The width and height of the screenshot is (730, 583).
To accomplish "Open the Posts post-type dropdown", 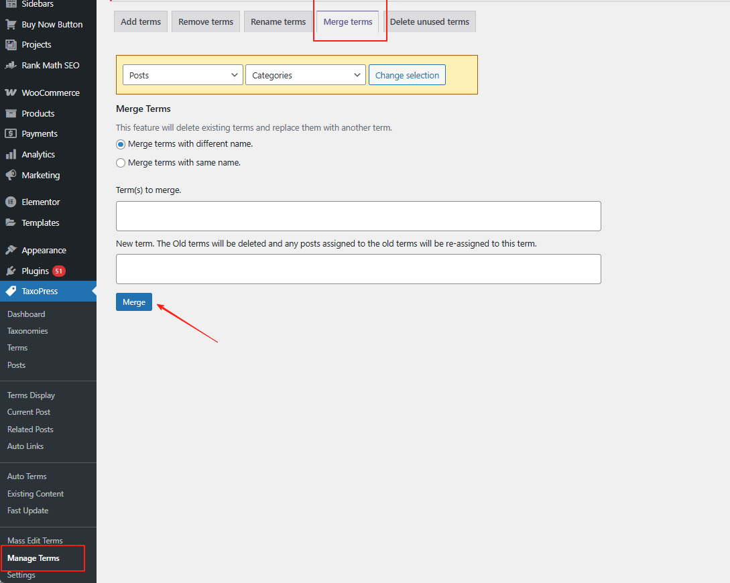I will coord(182,75).
